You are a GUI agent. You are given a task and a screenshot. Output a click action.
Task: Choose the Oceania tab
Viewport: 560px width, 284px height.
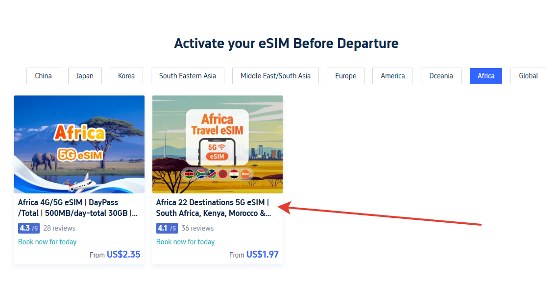click(x=441, y=76)
